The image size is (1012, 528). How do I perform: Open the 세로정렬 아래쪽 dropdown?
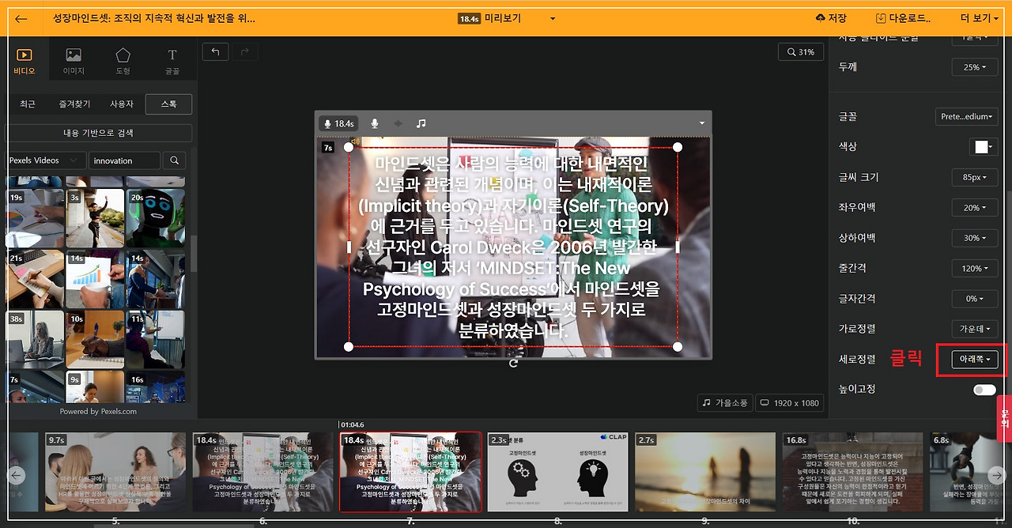974,360
